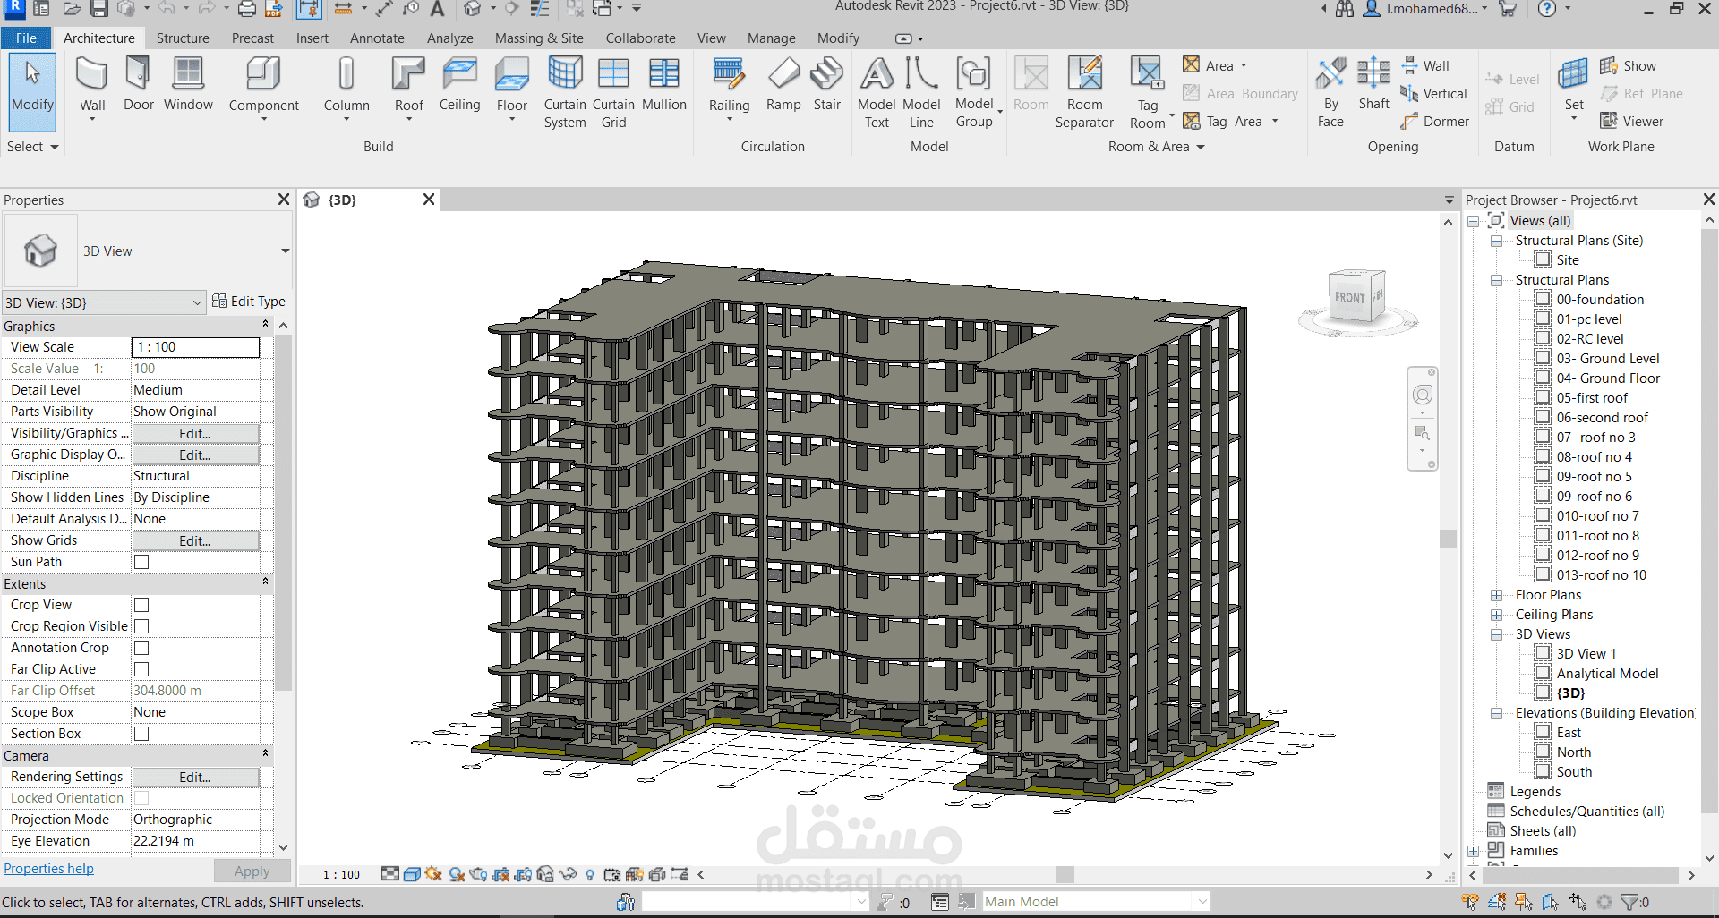Set the work plane
The height and width of the screenshot is (918, 1719).
(1574, 87)
